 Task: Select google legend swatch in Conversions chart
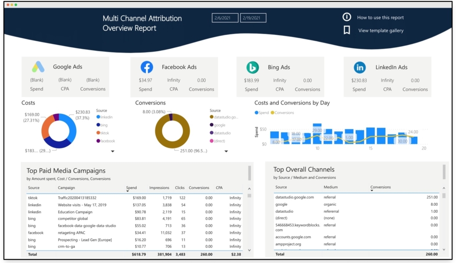[x=212, y=125]
